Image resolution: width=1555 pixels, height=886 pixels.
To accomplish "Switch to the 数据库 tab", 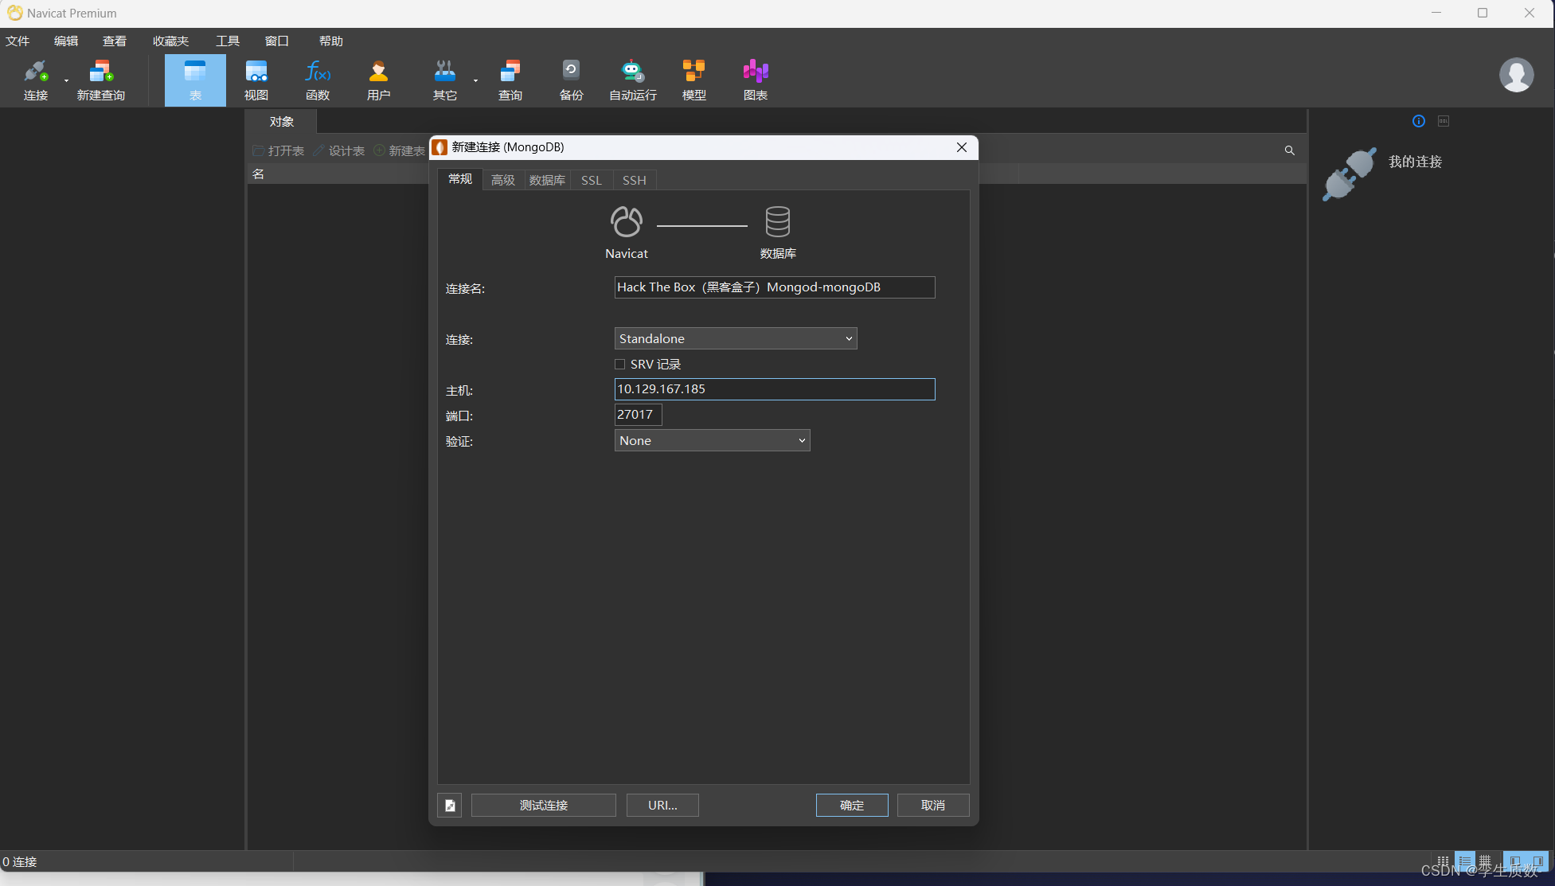I will (548, 180).
